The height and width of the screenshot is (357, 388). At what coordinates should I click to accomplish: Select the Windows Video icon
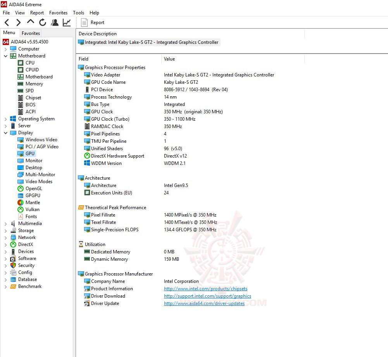[x=21, y=140]
